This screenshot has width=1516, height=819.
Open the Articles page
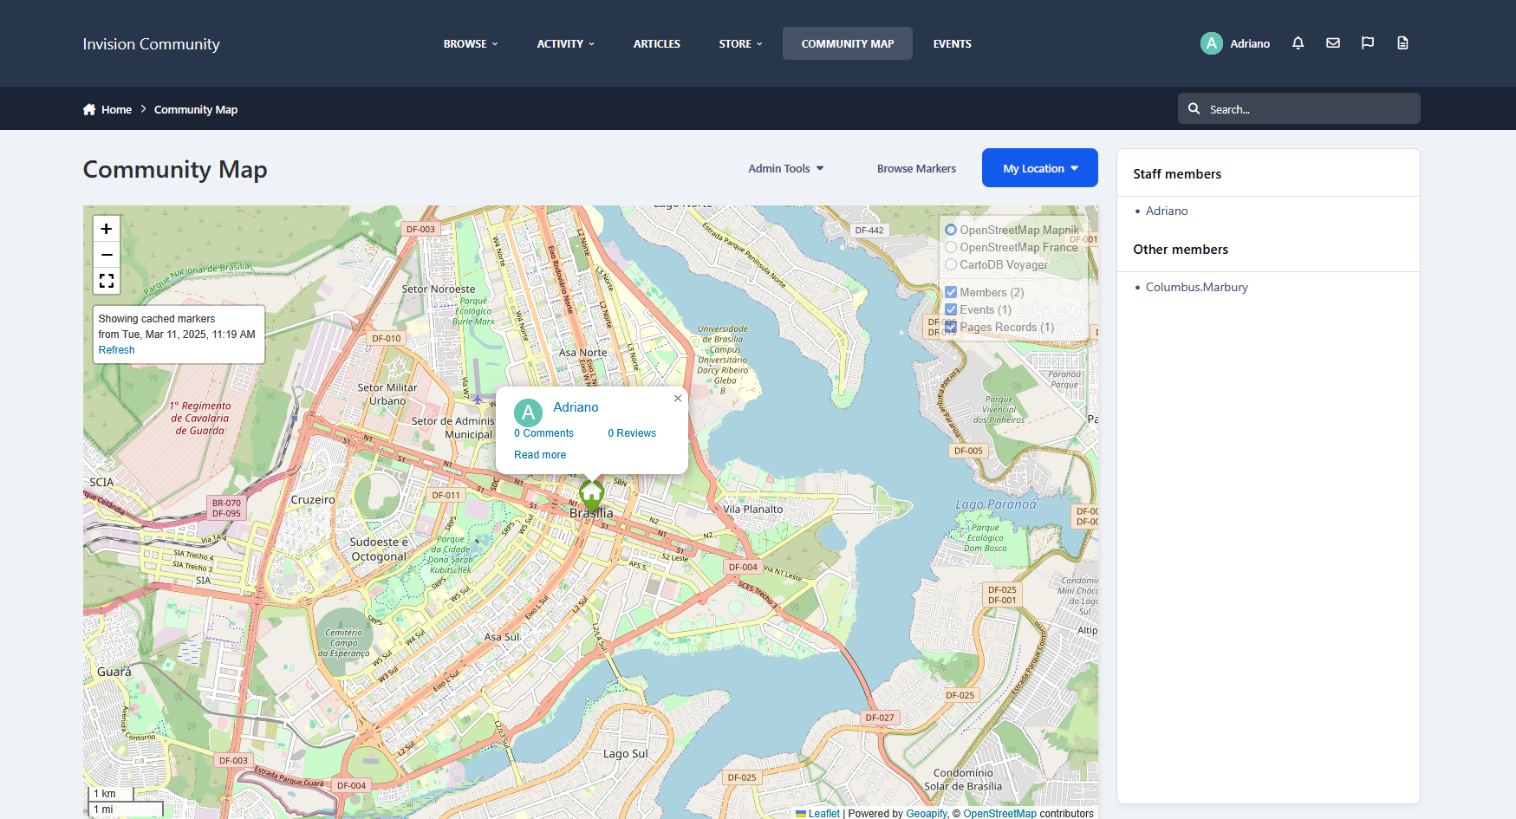[656, 43]
